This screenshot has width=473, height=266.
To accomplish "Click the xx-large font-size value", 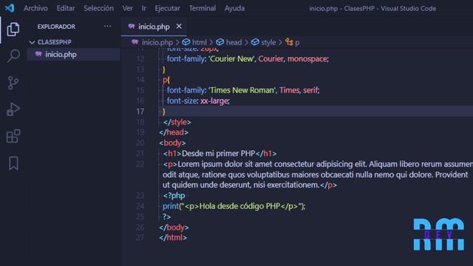I will (214, 100).
